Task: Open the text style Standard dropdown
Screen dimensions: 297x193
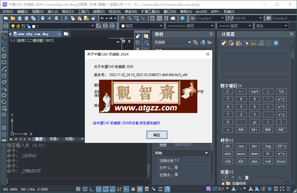Action: pyautogui.click(x=210, y=18)
